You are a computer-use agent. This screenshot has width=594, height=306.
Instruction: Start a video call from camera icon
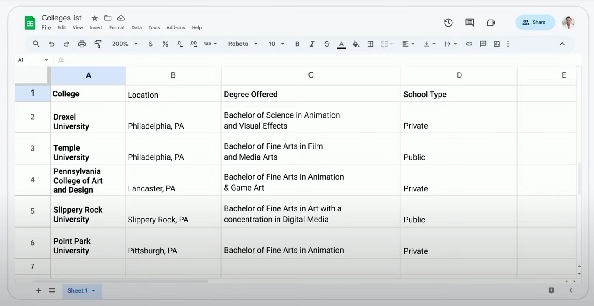tap(491, 23)
